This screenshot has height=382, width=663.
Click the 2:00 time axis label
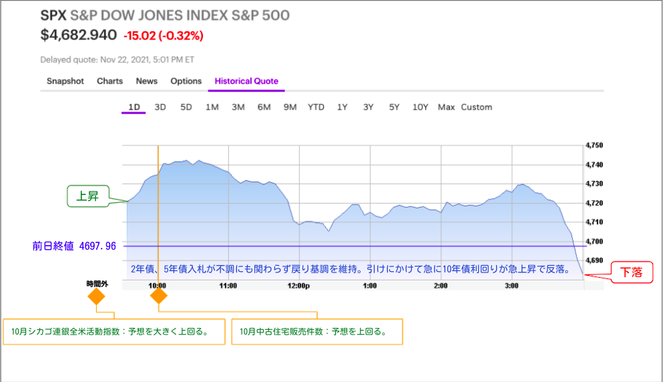point(441,286)
